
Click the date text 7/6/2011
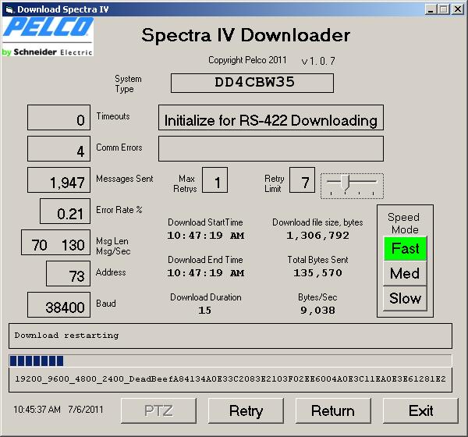click(86, 409)
